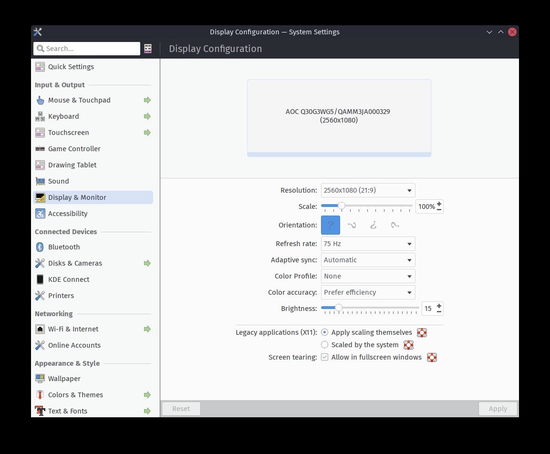550x454 pixels.
Task: Adjust the Scale slider handle
Action: (341, 206)
